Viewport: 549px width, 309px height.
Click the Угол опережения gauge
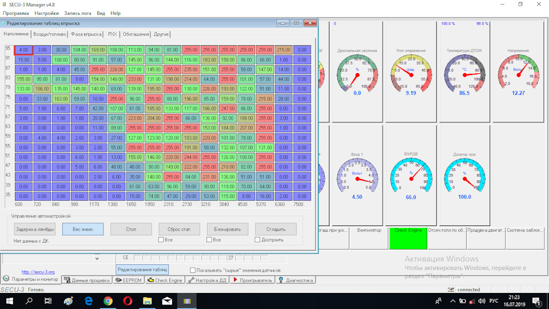coord(411,72)
